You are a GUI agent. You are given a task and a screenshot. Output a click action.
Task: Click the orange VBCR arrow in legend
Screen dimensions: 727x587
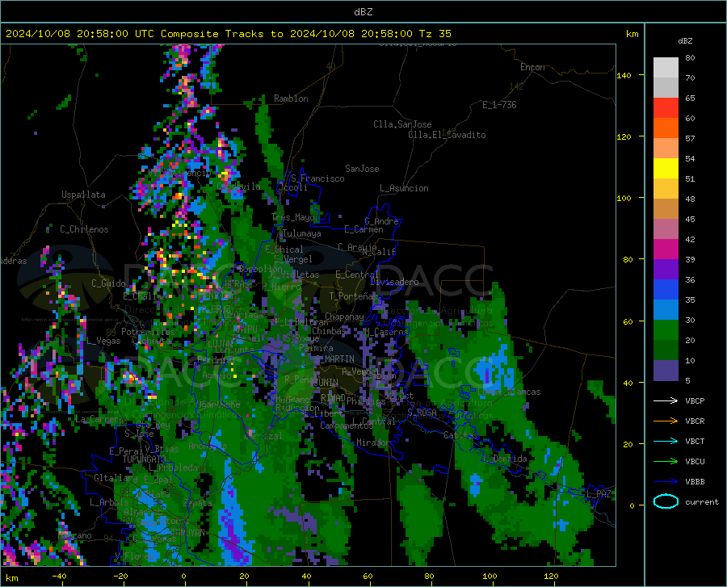pos(666,421)
